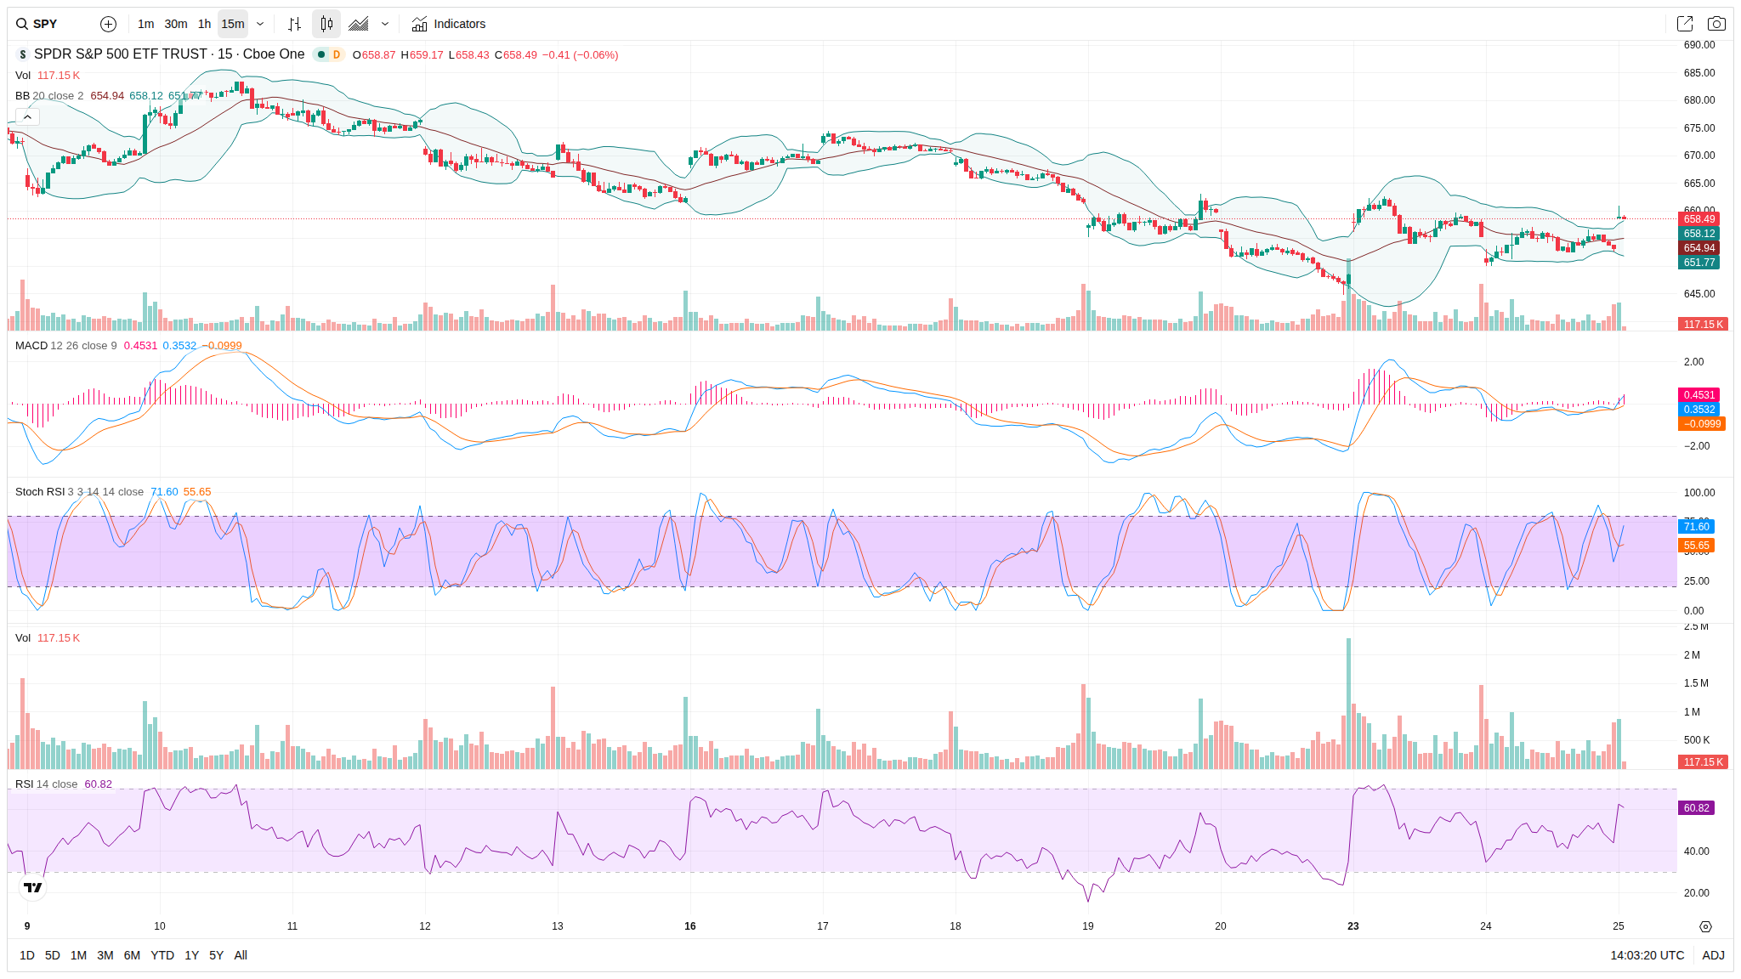Toggle ADJ price adjustment
Image resolution: width=1741 pixels, height=979 pixels.
[x=1713, y=955]
